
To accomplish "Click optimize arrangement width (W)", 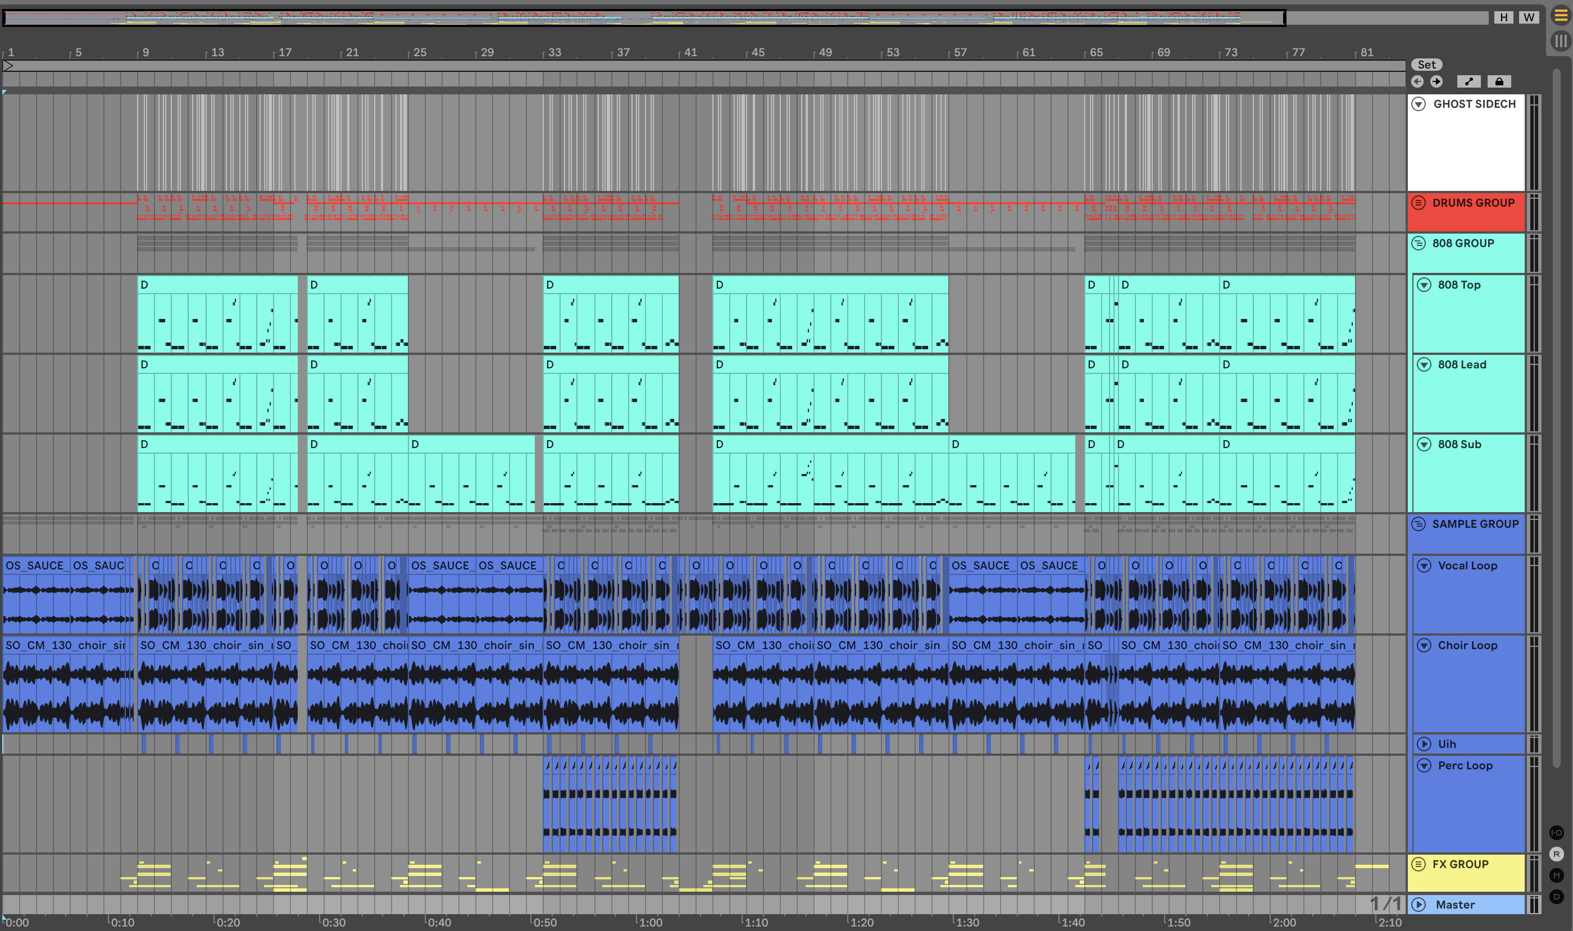I will (x=1529, y=17).
